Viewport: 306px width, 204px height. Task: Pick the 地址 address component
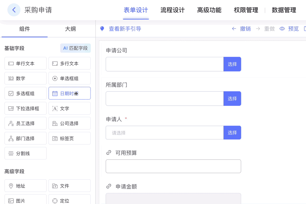coord(25,186)
